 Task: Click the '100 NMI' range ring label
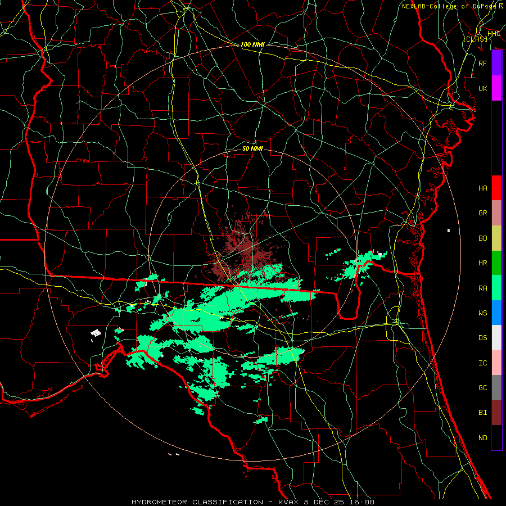tap(252, 44)
